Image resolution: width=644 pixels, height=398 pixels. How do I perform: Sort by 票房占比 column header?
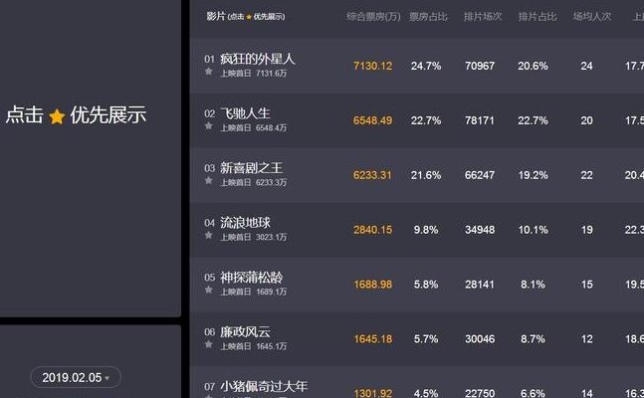(x=428, y=17)
